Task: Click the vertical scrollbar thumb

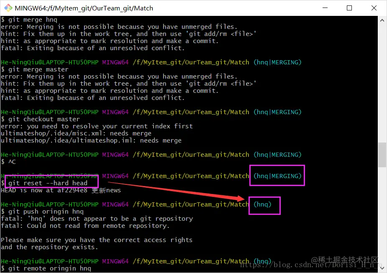Action: click(x=382, y=155)
